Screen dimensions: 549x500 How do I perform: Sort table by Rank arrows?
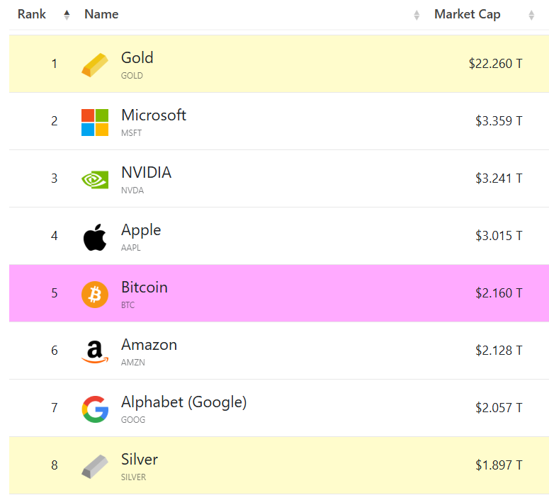coord(67,15)
